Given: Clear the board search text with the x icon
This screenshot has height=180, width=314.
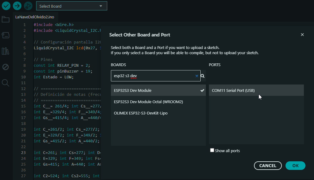Looking at the screenshot, I should click(x=197, y=76).
